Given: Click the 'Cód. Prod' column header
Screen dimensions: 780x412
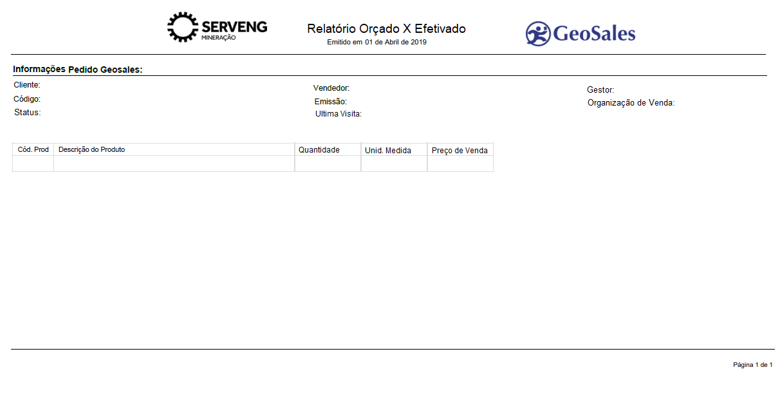Looking at the screenshot, I should (x=33, y=149).
